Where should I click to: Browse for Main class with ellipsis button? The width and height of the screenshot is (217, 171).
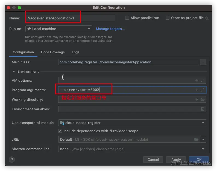(203, 62)
